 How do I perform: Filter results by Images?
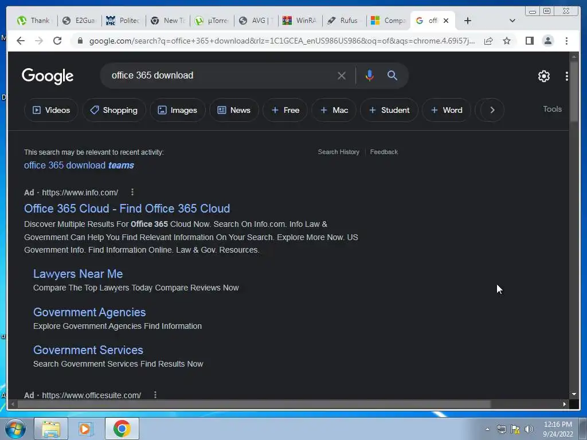pos(178,110)
